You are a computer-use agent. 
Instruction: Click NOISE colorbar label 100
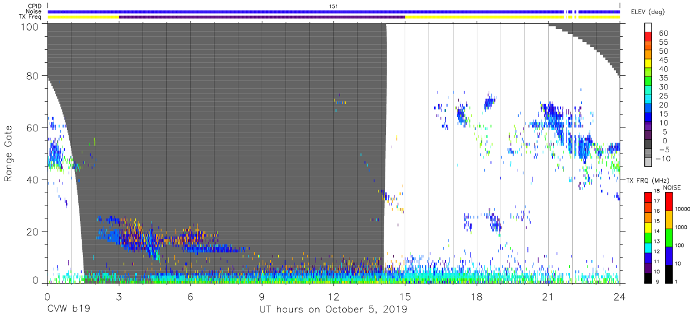pos(680,246)
